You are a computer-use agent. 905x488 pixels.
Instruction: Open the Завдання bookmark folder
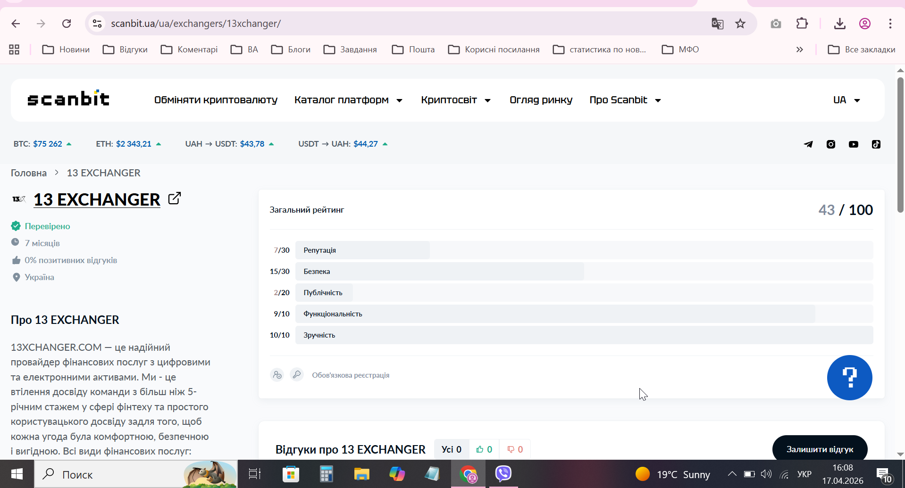point(350,50)
